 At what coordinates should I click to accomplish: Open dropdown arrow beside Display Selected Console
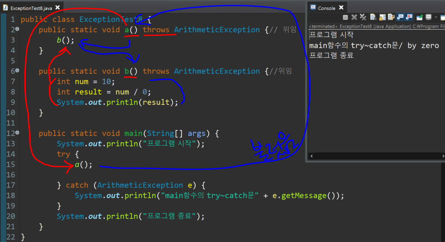[x=436, y=18]
